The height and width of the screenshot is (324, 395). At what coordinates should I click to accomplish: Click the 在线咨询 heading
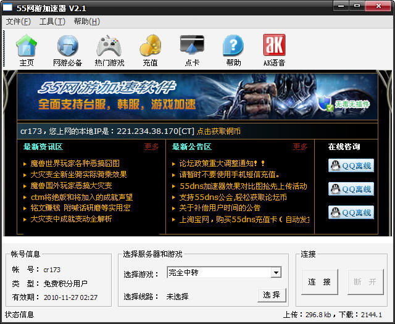coord(344,147)
